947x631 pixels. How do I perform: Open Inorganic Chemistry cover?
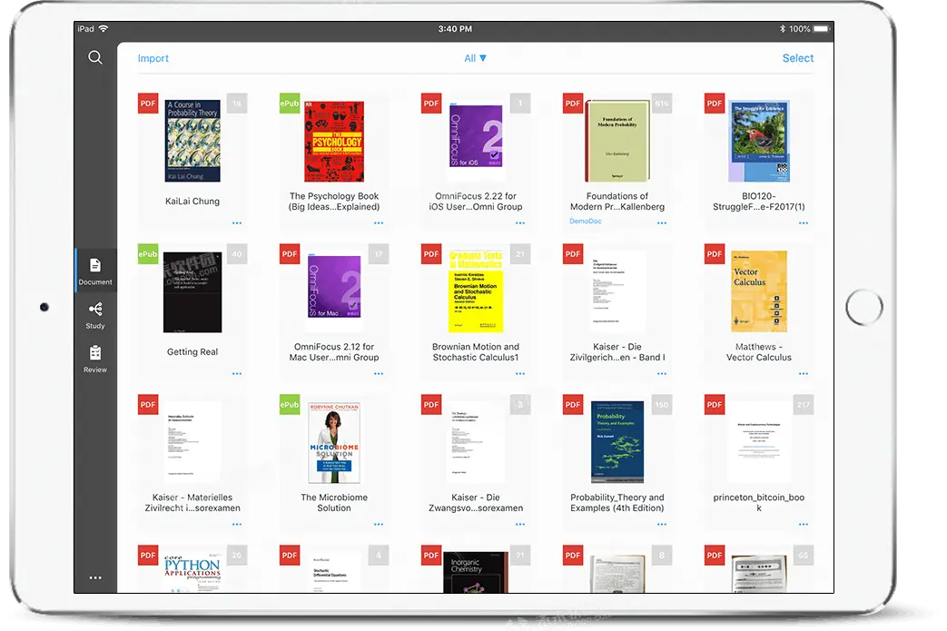pos(476,572)
